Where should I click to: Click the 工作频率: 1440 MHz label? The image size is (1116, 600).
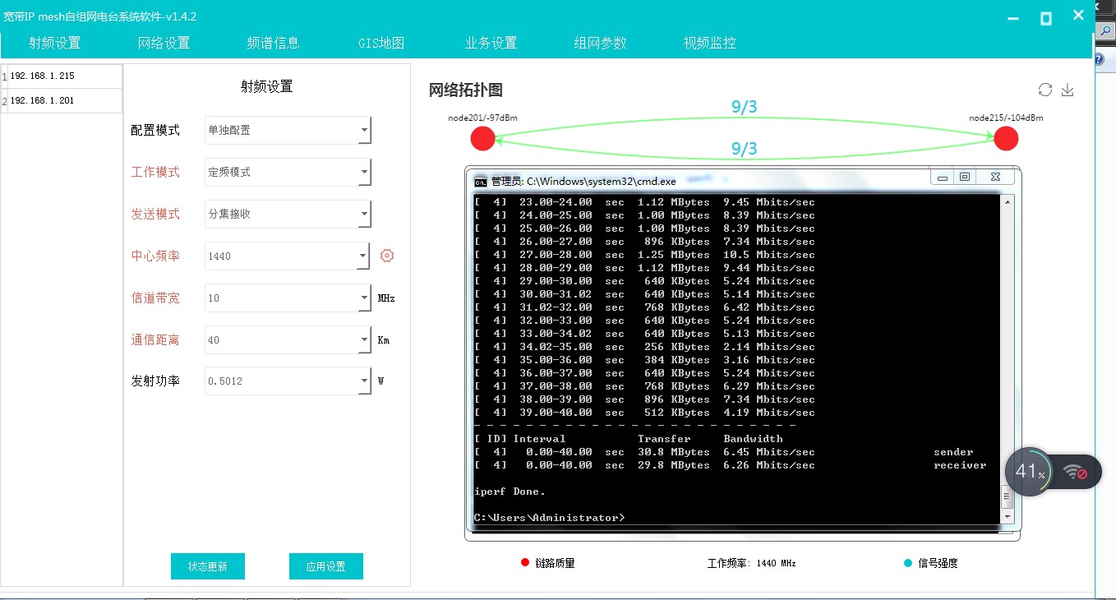751,563
